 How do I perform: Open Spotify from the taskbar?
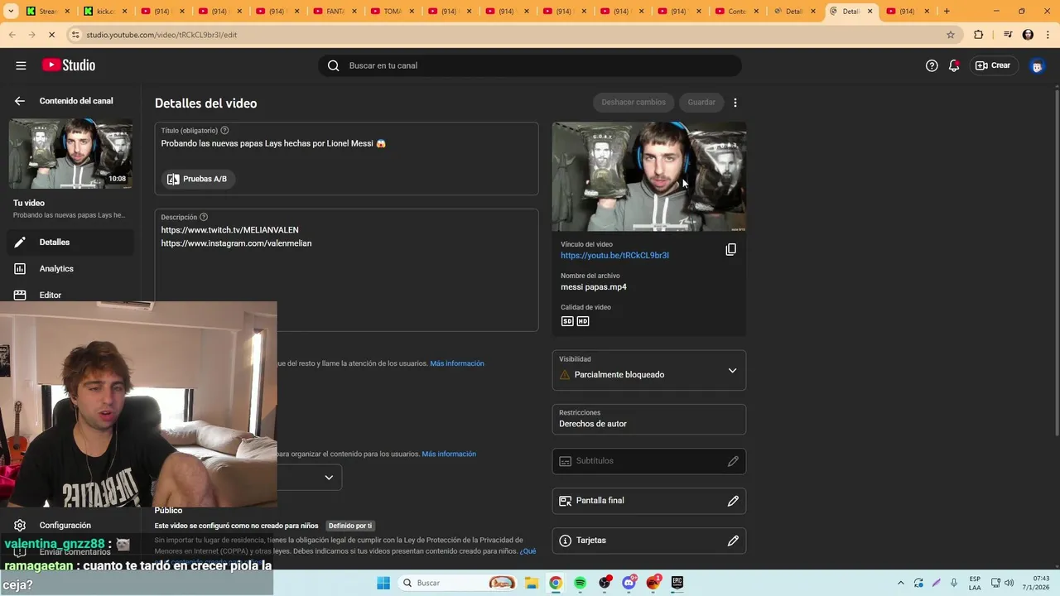tap(580, 583)
